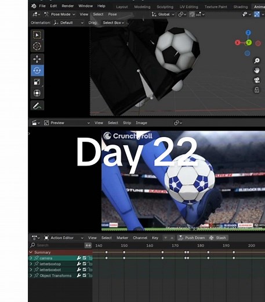Image resolution: width=265 pixels, height=302 pixels.
Task: Click the pan hand viewport icon
Action: click(257, 70)
